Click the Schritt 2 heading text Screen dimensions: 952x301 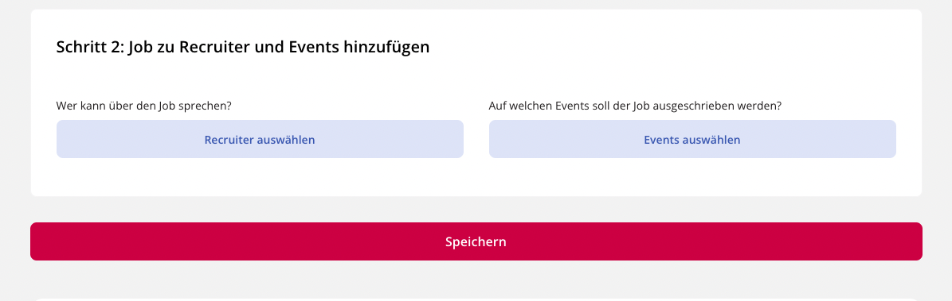coord(243,47)
